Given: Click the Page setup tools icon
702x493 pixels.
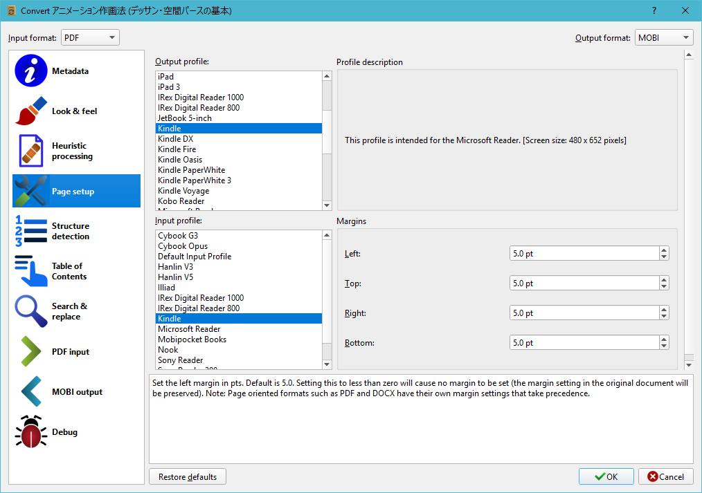Looking at the screenshot, I should 31,191.
